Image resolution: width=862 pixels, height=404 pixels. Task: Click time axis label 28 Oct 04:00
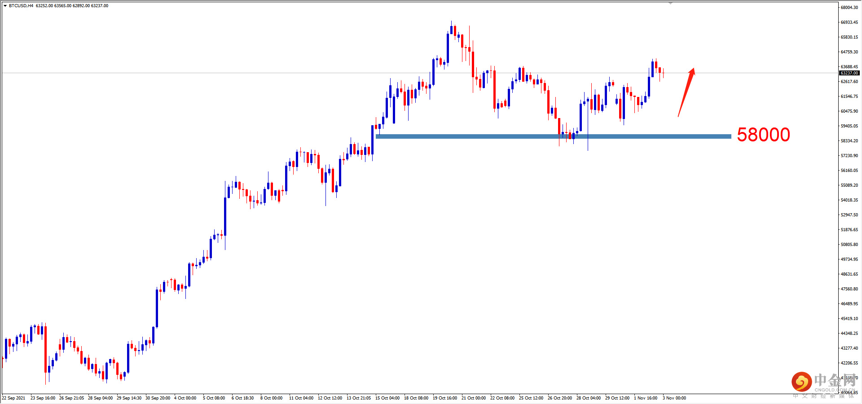pyautogui.click(x=589, y=398)
